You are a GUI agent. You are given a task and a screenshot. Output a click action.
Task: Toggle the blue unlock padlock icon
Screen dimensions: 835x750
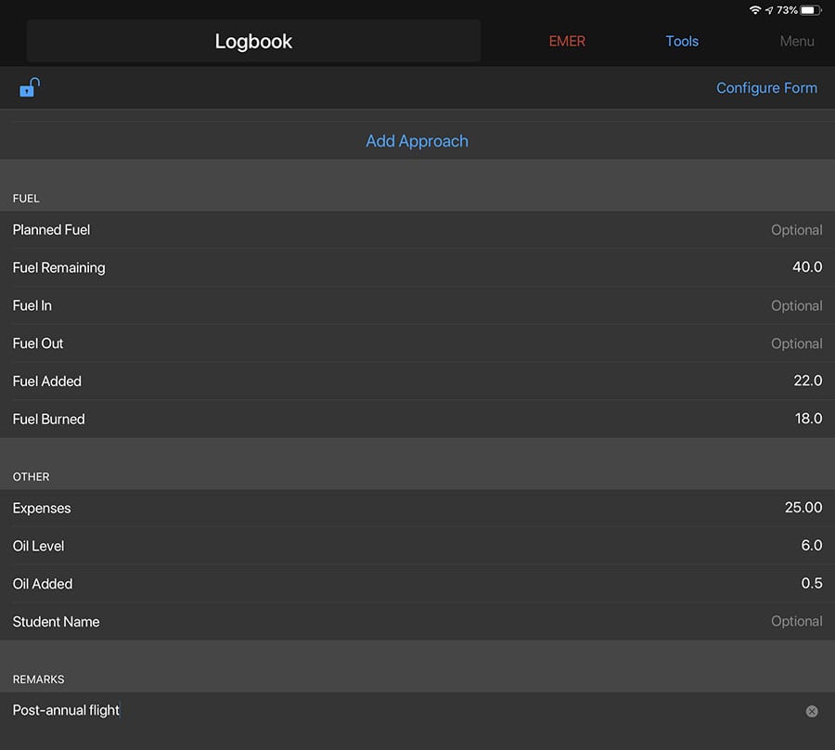coord(30,87)
